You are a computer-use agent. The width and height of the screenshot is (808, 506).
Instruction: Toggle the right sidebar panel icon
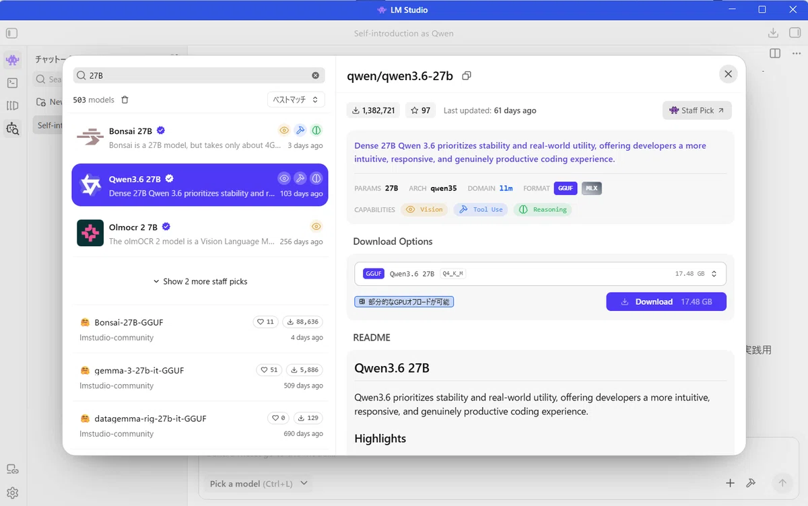pos(795,33)
